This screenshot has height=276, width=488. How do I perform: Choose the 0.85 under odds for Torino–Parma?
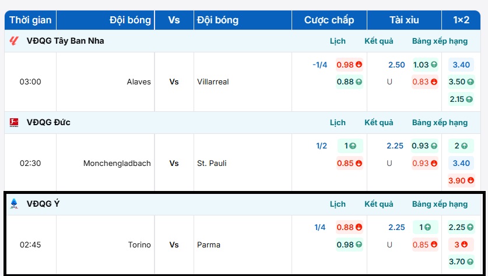click(x=424, y=245)
